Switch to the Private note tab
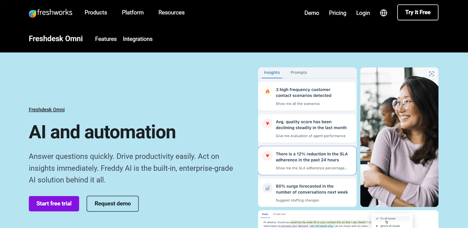This screenshot has width=468, height=228. (279, 214)
